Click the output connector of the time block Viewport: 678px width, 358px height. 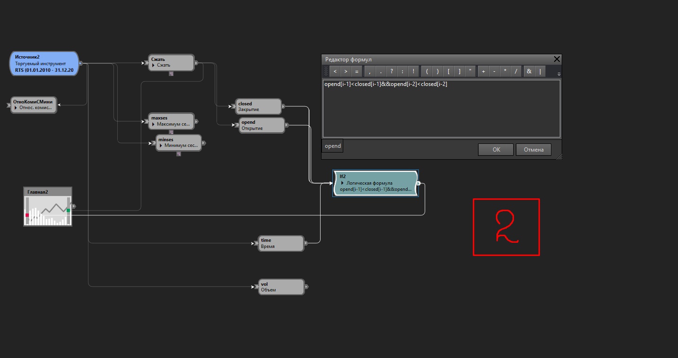pos(306,243)
